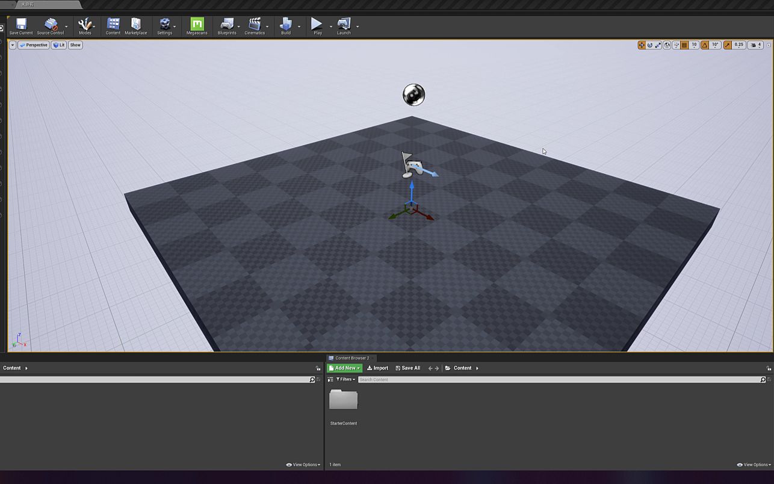Click the Cinematics toolbar icon

point(255,24)
